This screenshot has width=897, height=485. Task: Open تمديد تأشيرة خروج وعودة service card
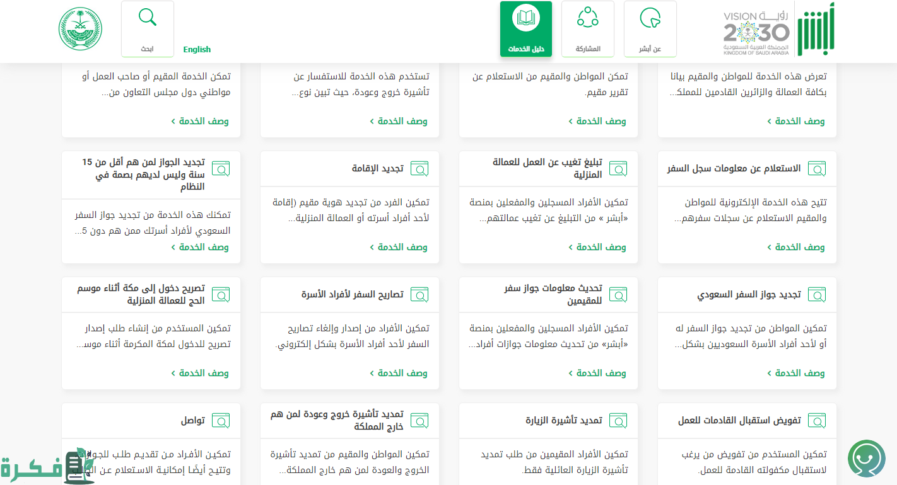point(337,420)
